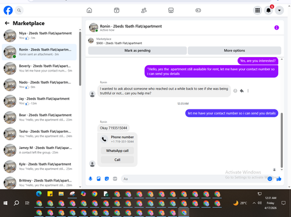Screen dimensions: 291x217
Task: View notifications bell
Action: 268,10
